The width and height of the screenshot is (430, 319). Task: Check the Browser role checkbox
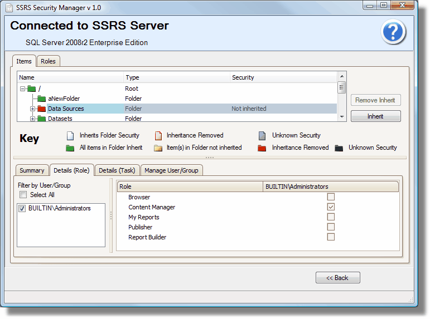(331, 197)
